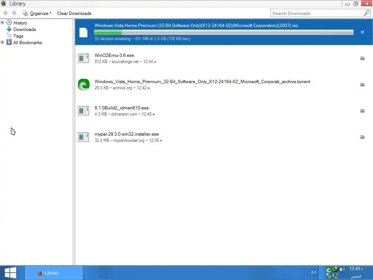Expand the History tree node
Screen dimensions: 373x280
pos(3,22)
